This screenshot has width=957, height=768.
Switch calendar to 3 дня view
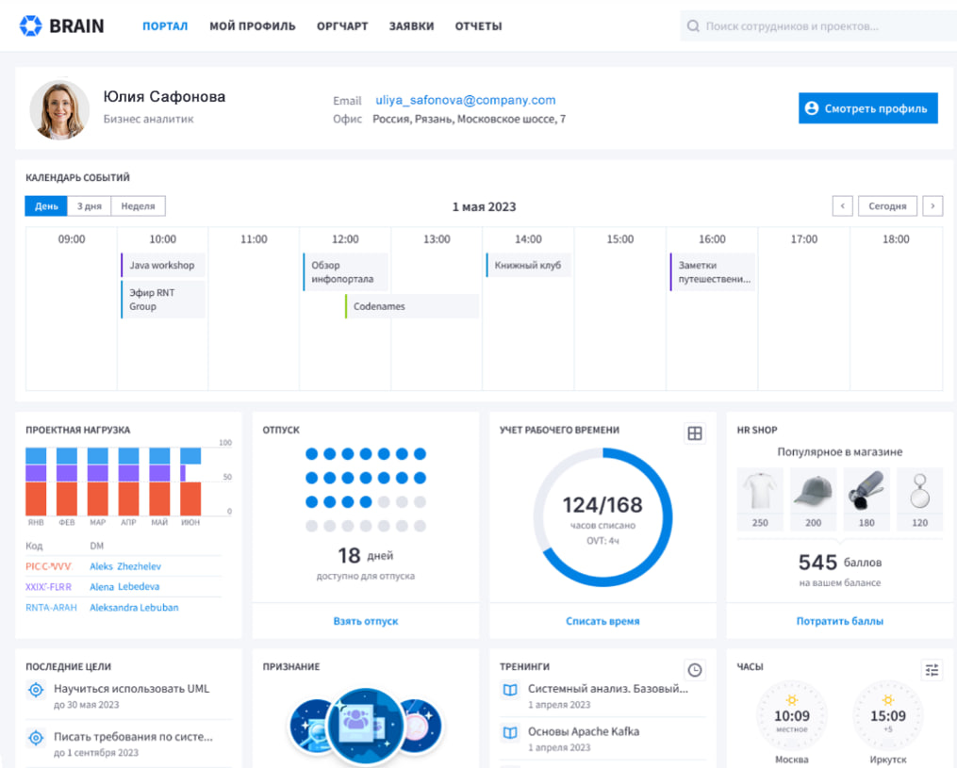tap(90, 206)
